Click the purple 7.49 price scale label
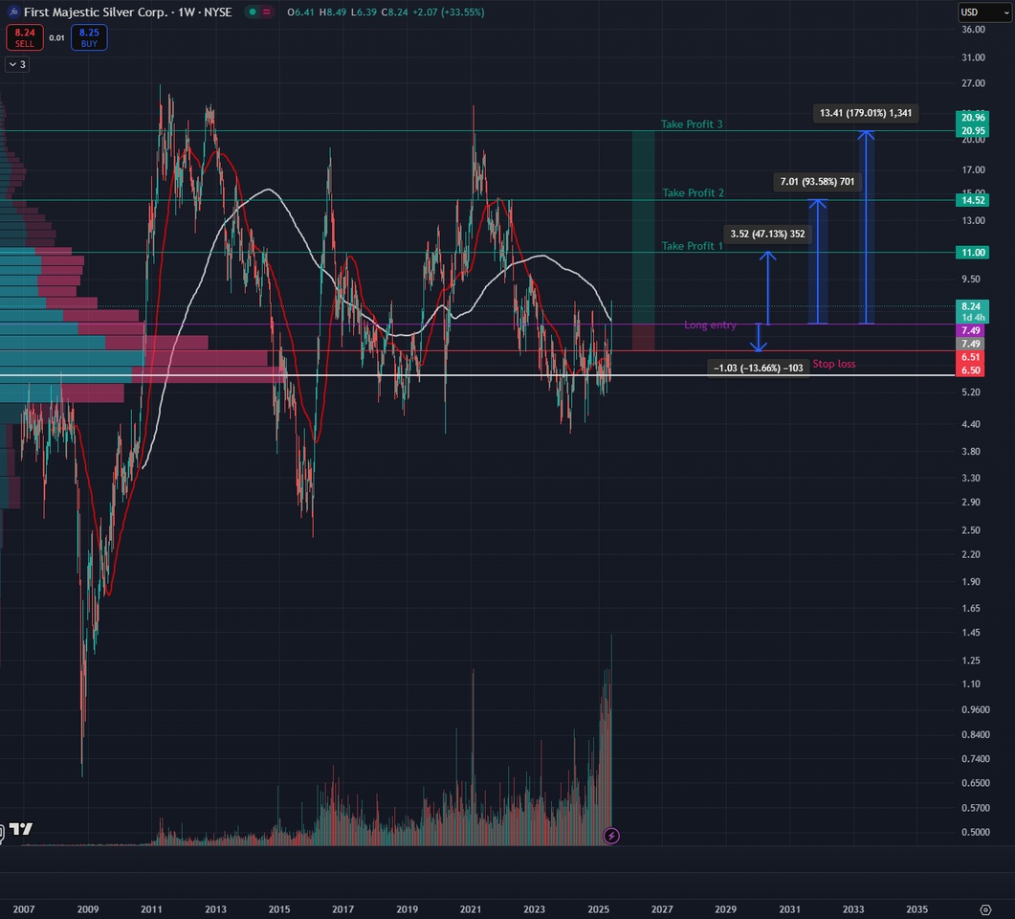Image resolution: width=1015 pixels, height=919 pixels. point(970,330)
